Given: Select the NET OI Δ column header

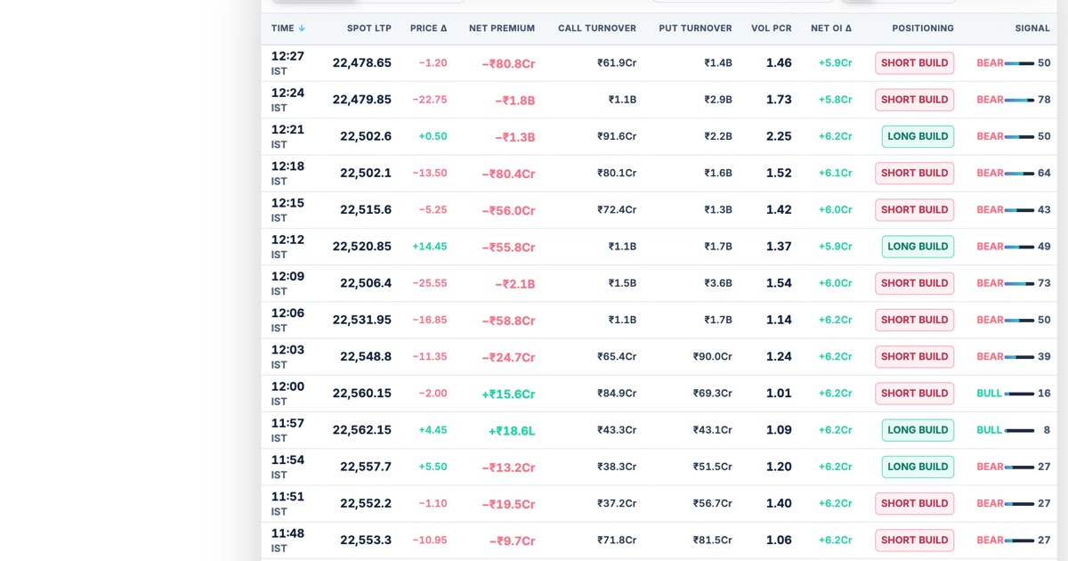Looking at the screenshot, I should coord(831,28).
